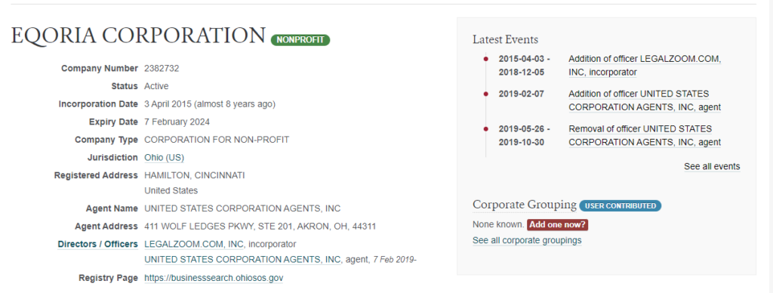Screen dimensions: 773x293
Task: Click the Latest Events heading
Action: point(505,39)
